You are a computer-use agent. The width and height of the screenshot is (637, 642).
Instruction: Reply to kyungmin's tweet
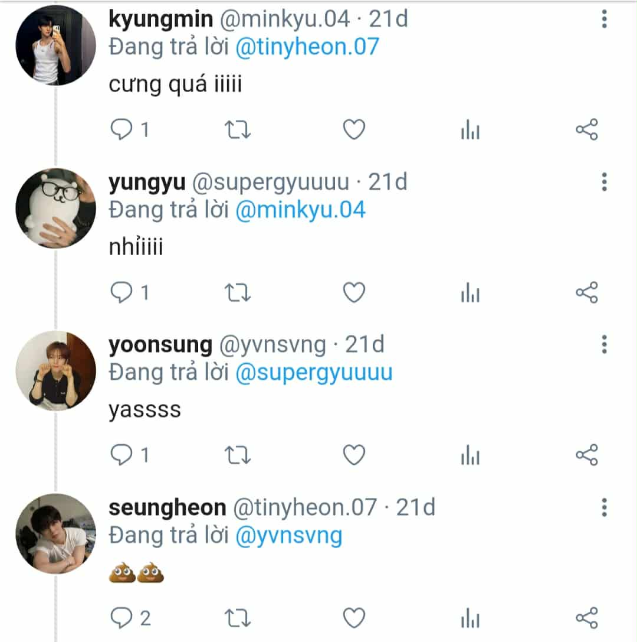click(122, 129)
